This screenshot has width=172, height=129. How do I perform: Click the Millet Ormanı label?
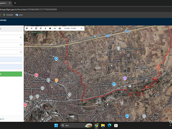(38, 32)
